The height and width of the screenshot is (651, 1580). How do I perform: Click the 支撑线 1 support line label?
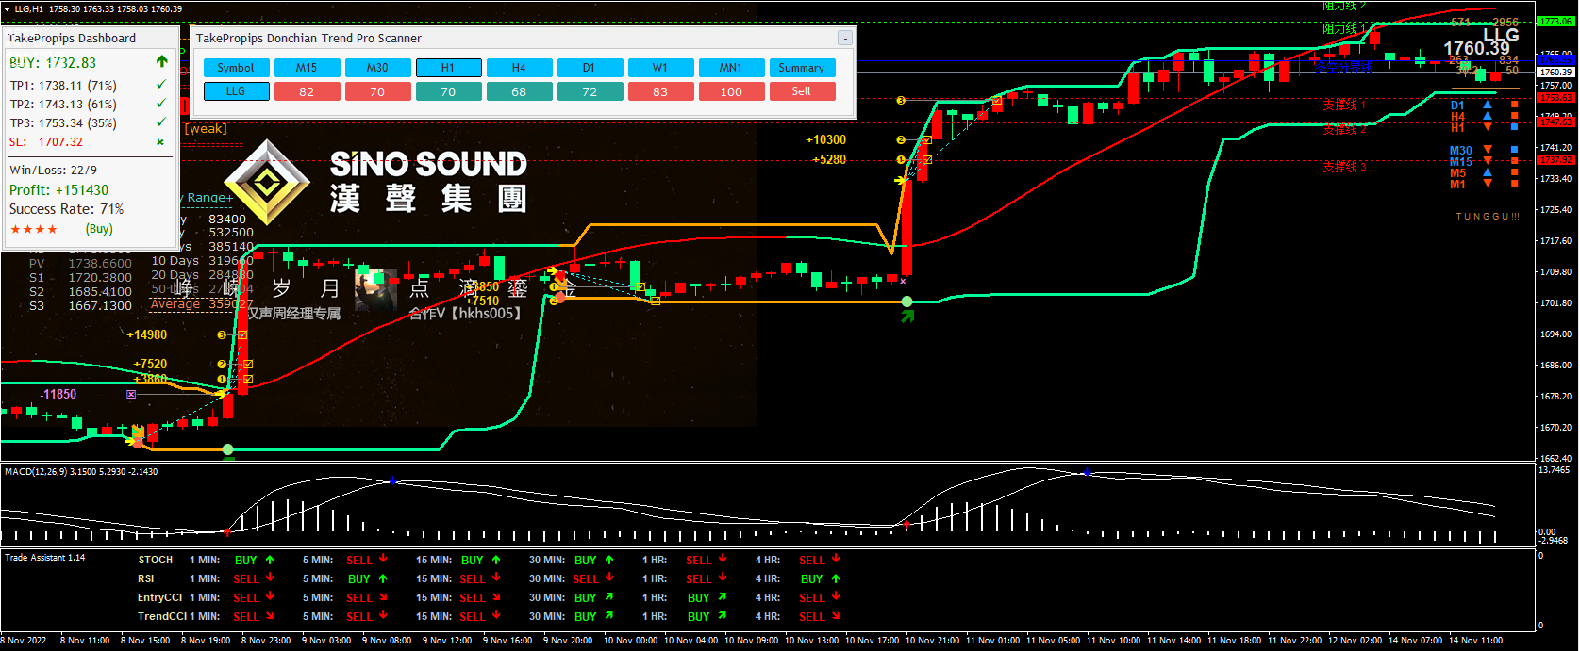point(1344,106)
